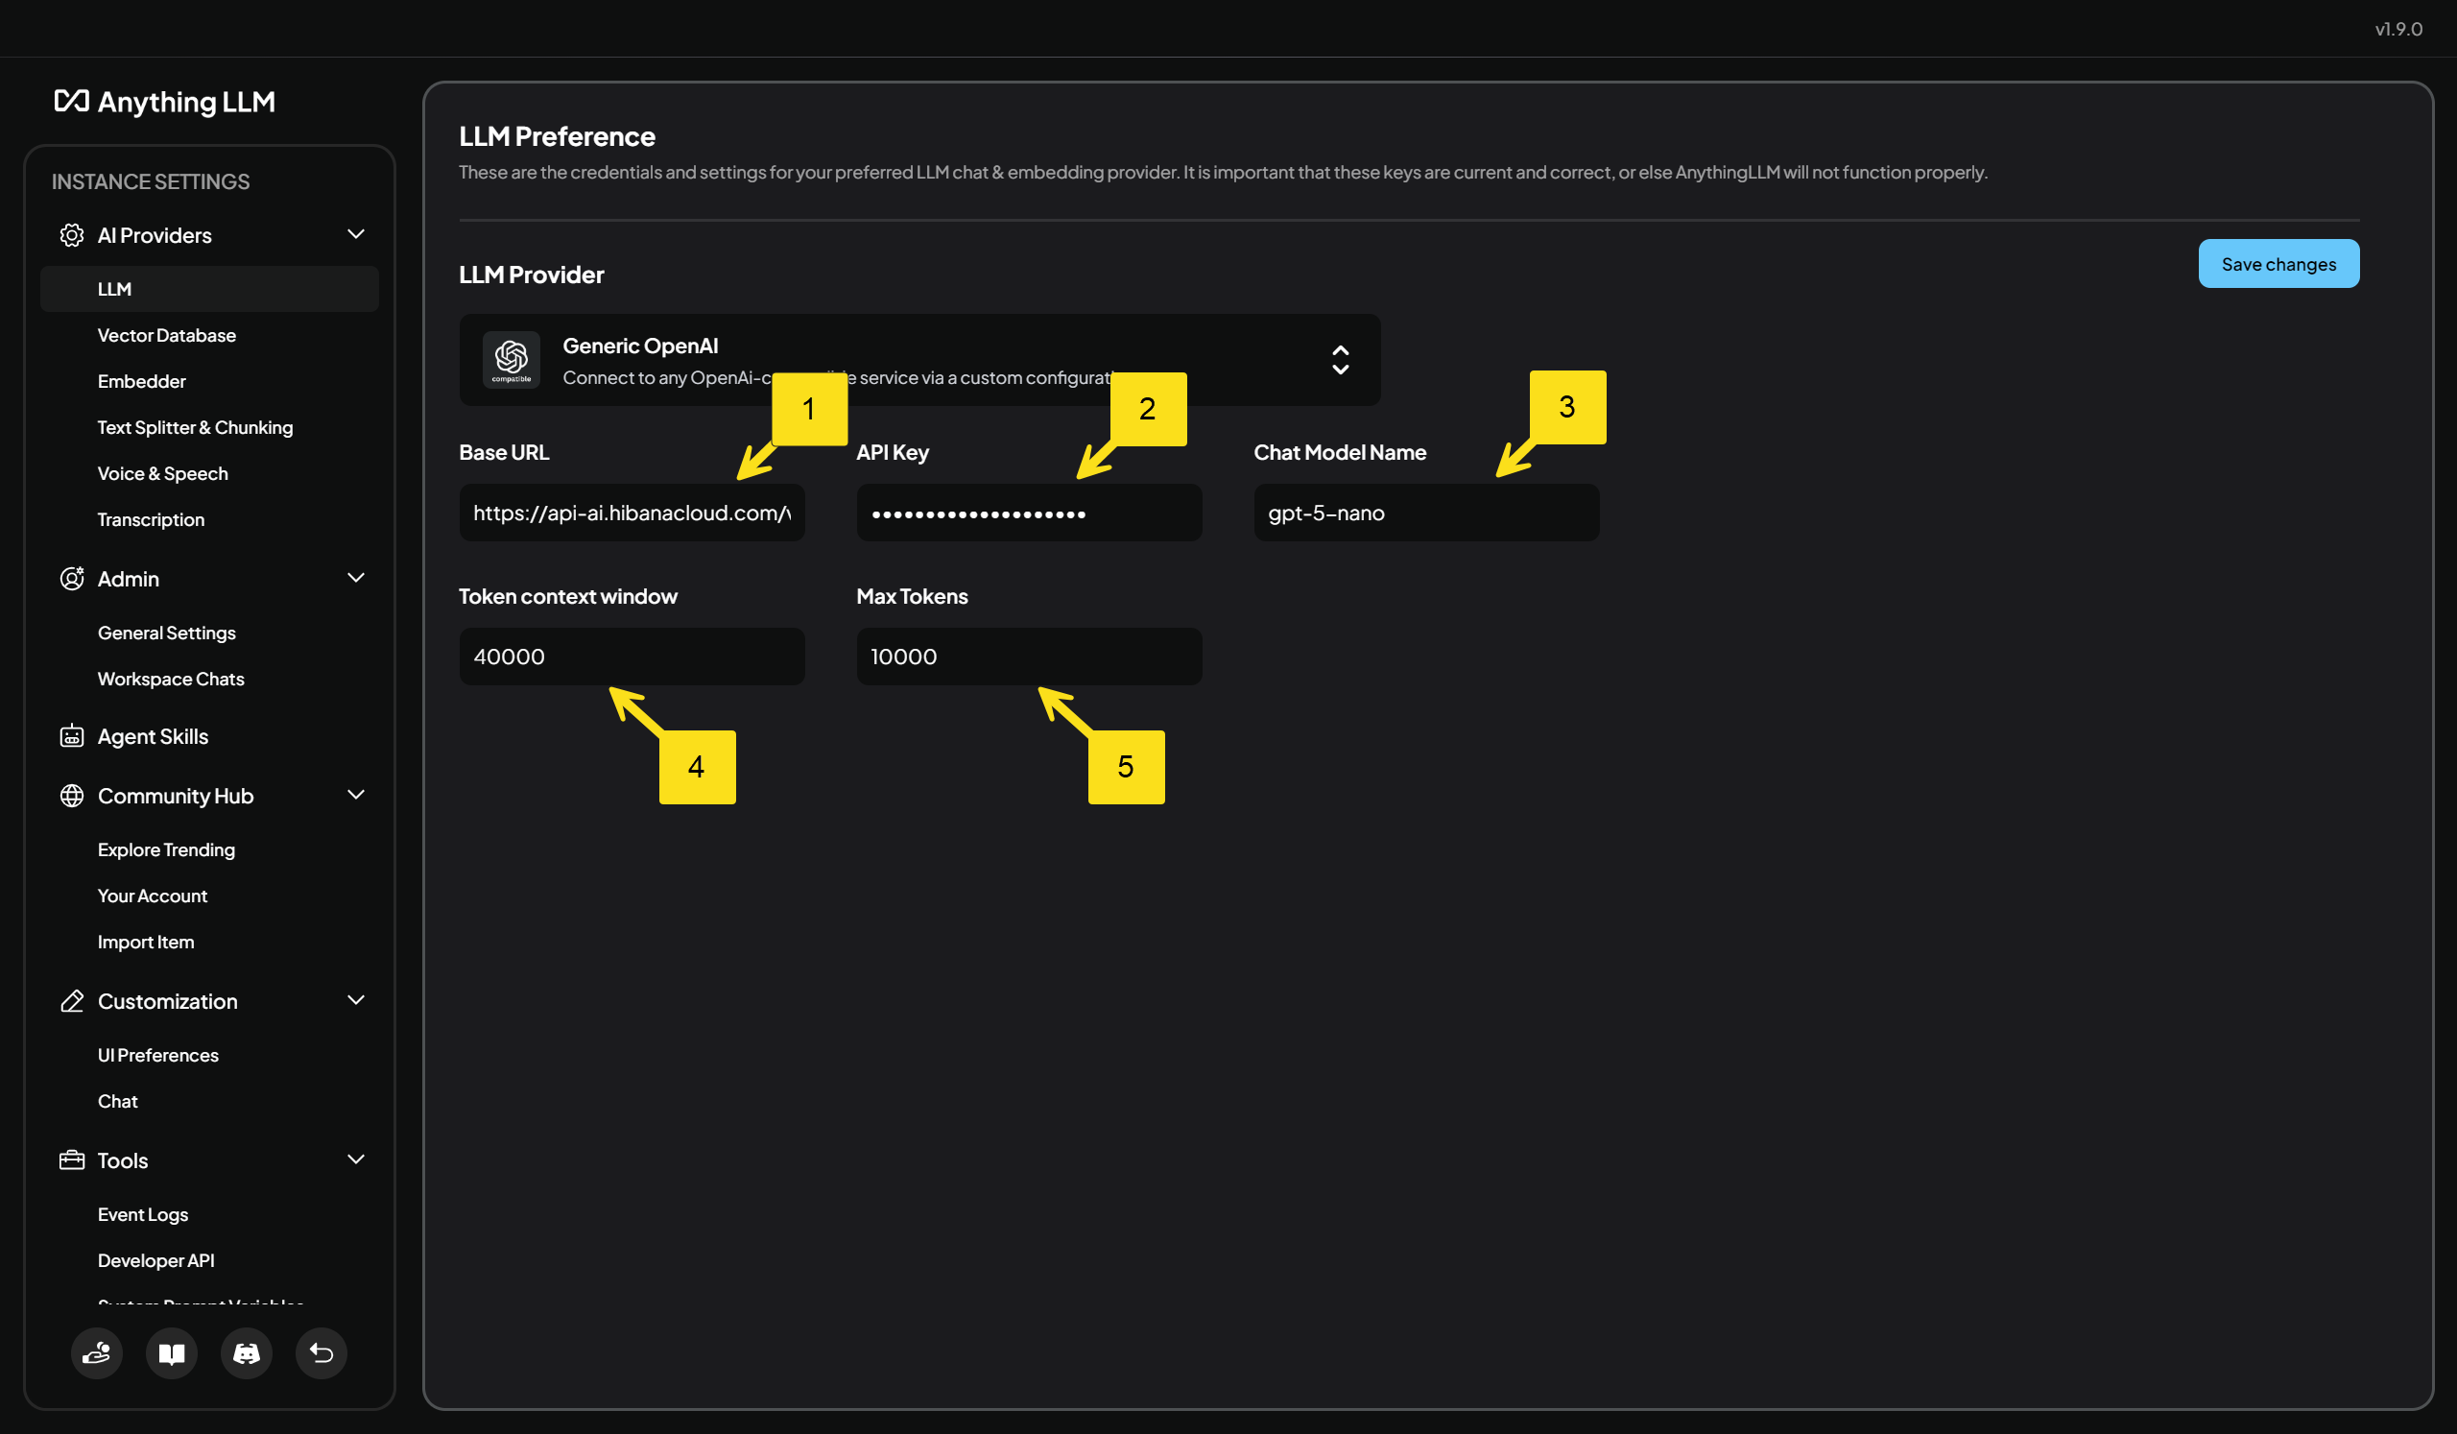Open the documentation book icon
Image resolution: width=2457 pixels, height=1434 pixels.
click(172, 1353)
